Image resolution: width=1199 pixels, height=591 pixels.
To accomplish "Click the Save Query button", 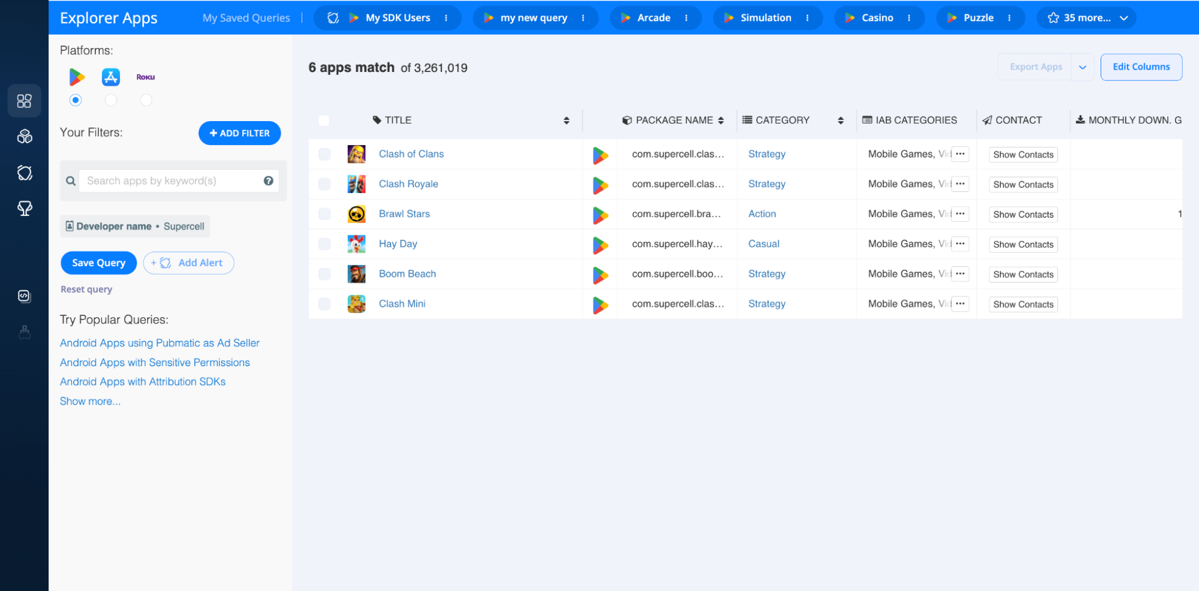I will coord(99,263).
